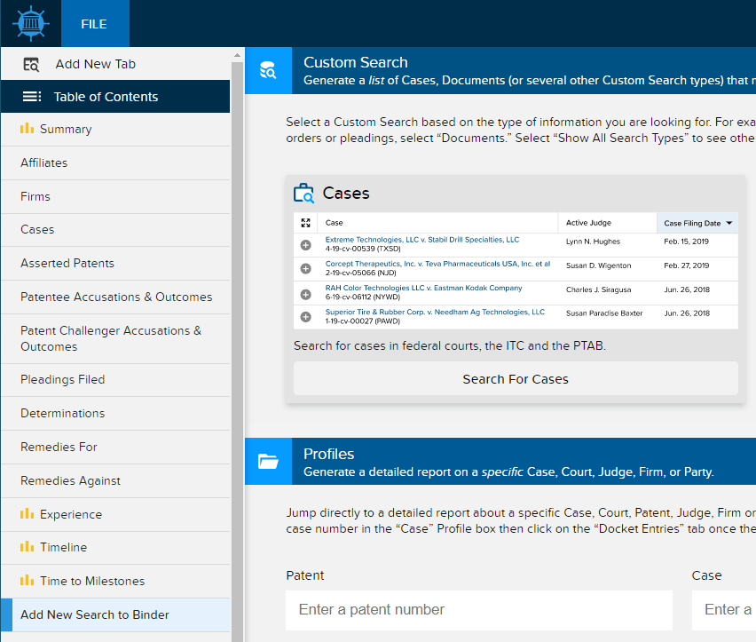Click the bar chart icon beside Experience
This screenshot has width=756, height=642.
point(27,514)
